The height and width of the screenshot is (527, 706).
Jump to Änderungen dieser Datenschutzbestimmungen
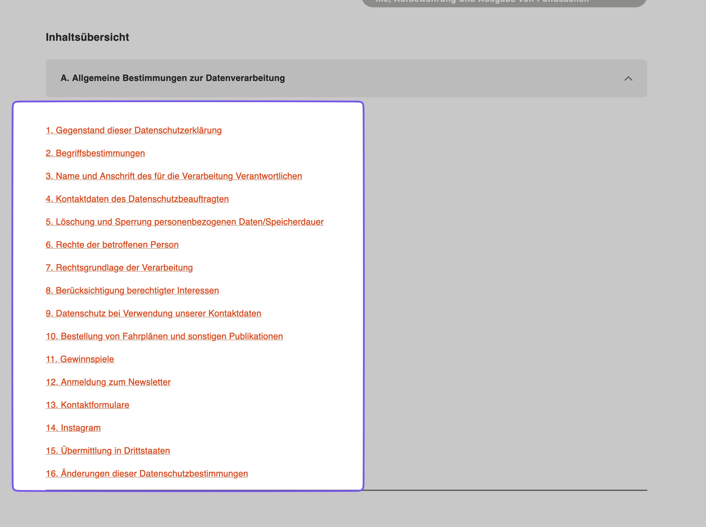(x=147, y=474)
